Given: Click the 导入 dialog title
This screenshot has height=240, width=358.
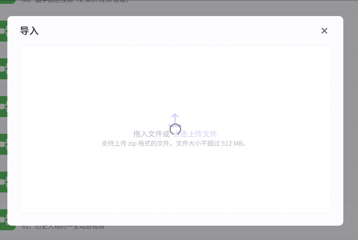Looking at the screenshot, I should [x=29, y=31].
